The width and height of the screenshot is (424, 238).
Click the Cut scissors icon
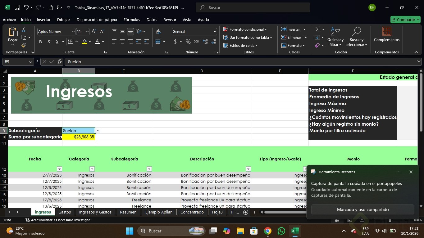pos(24,29)
